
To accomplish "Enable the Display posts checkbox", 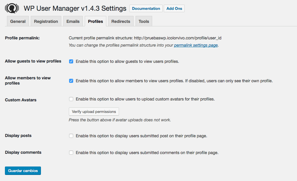I will click(71, 136).
